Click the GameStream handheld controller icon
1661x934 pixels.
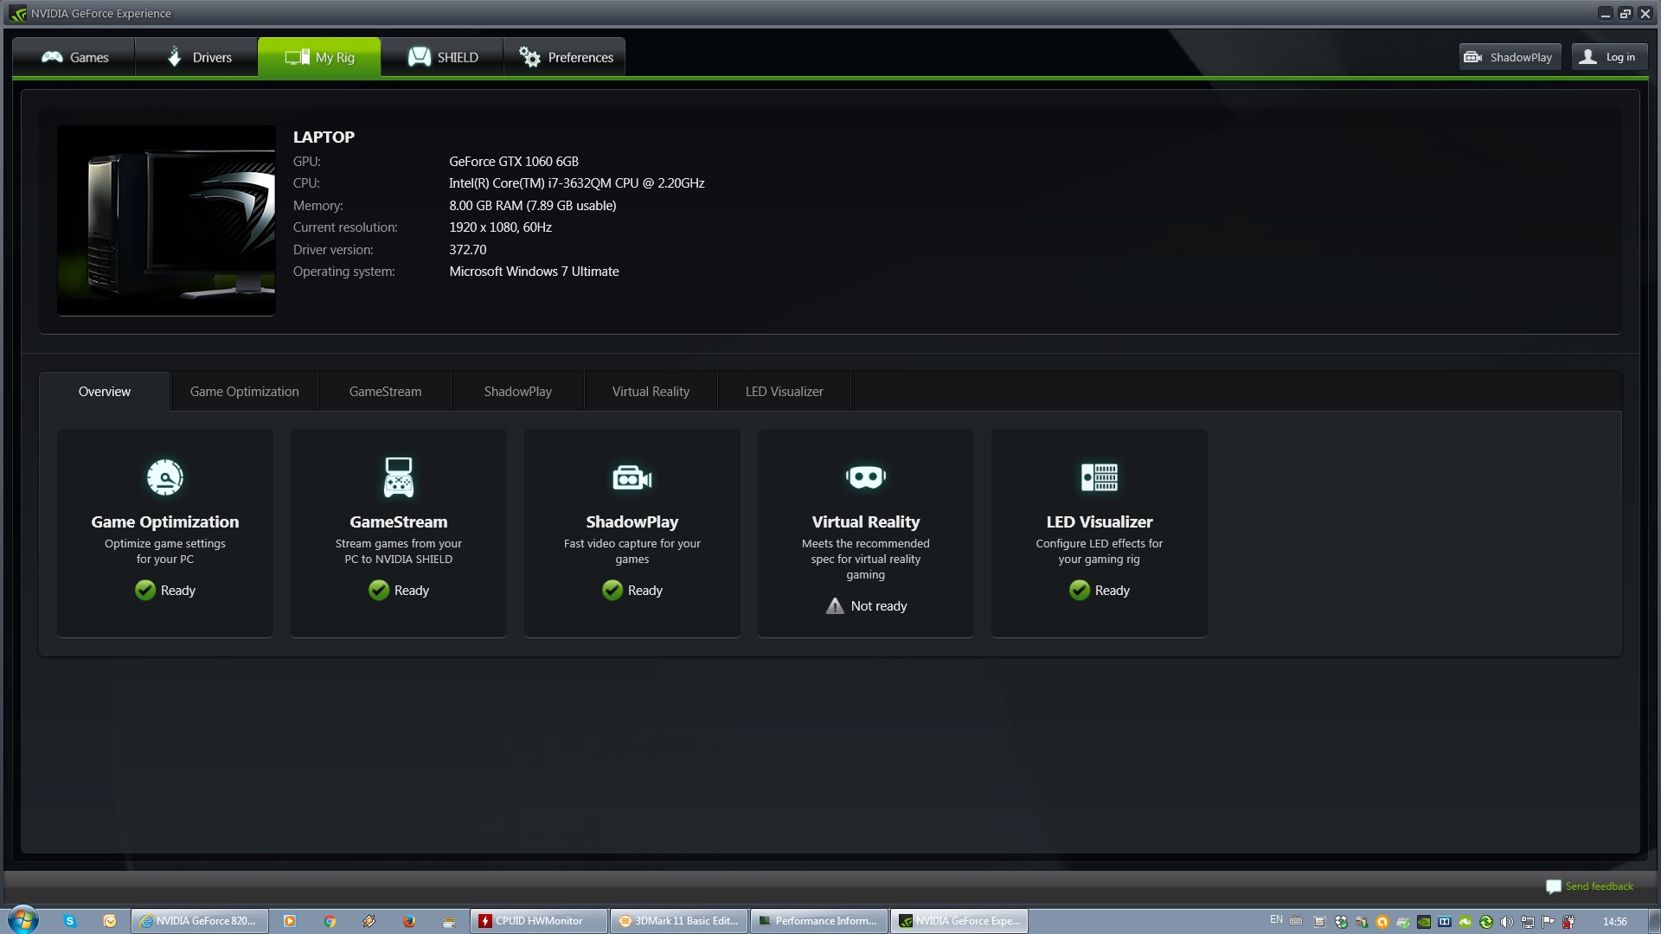pyautogui.click(x=399, y=477)
